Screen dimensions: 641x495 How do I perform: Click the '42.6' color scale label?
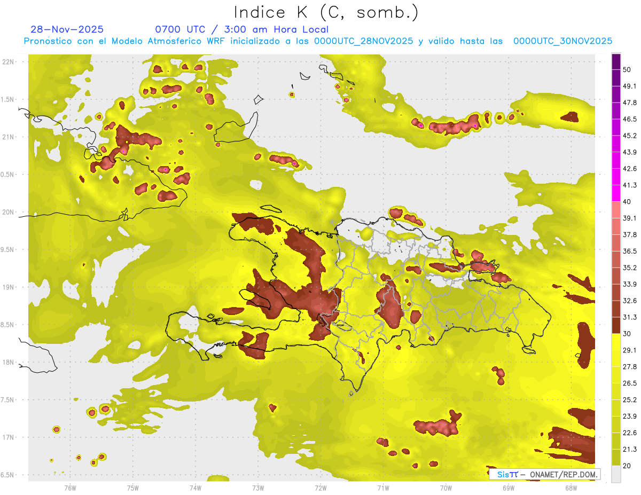point(630,169)
